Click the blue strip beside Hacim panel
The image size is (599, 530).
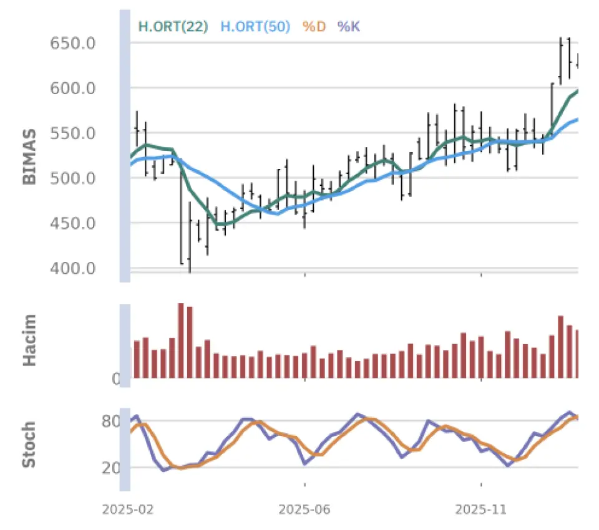click(124, 341)
